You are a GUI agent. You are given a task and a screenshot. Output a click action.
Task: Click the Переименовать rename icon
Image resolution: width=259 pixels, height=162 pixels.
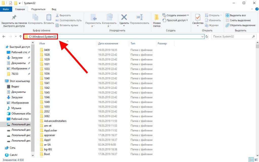pyautogui.click(x=140, y=17)
